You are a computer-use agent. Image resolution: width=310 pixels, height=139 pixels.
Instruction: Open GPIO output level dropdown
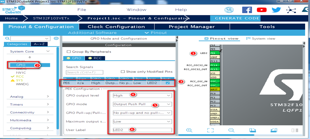click(142, 95)
